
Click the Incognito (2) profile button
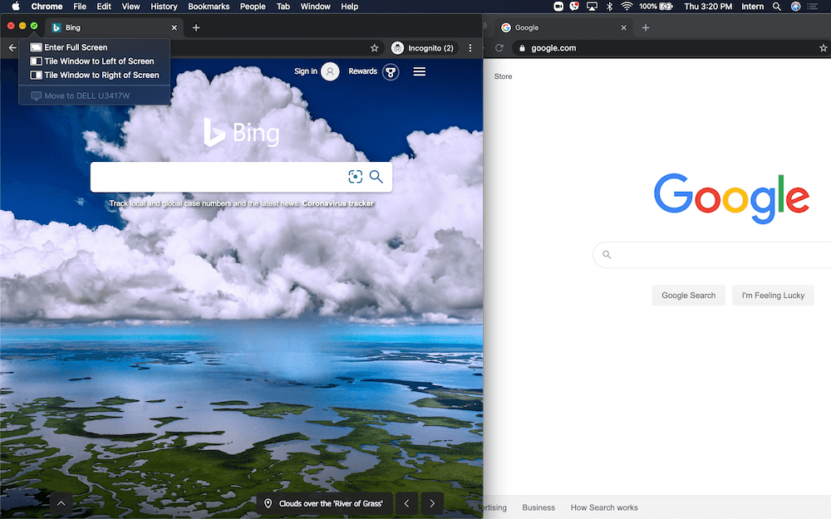point(423,47)
